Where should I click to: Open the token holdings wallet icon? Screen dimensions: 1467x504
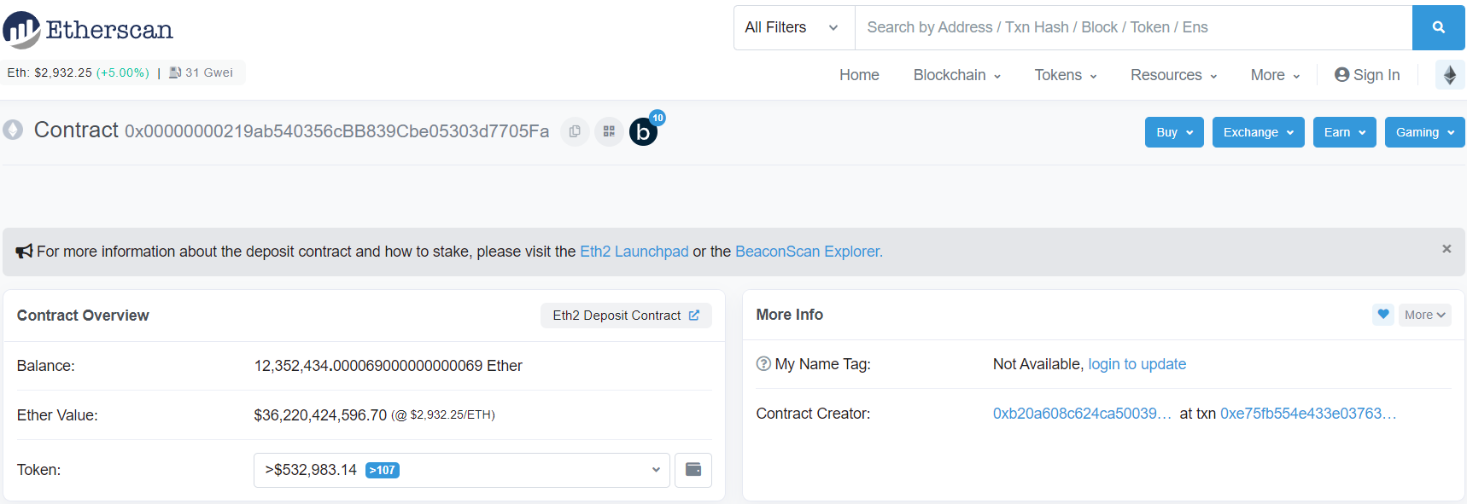pyautogui.click(x=693, y=470)
